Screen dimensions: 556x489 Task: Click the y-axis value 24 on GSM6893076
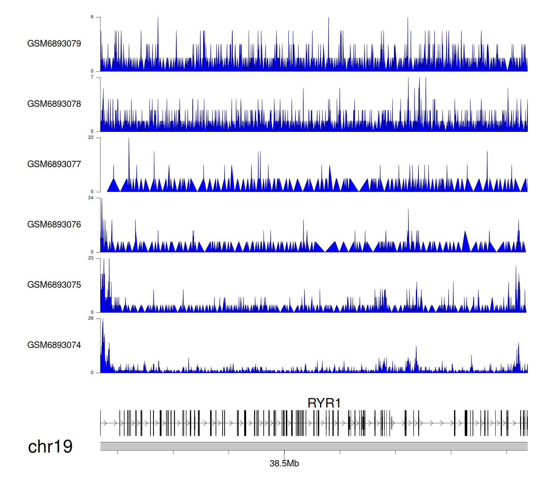(x=91, y=198)
